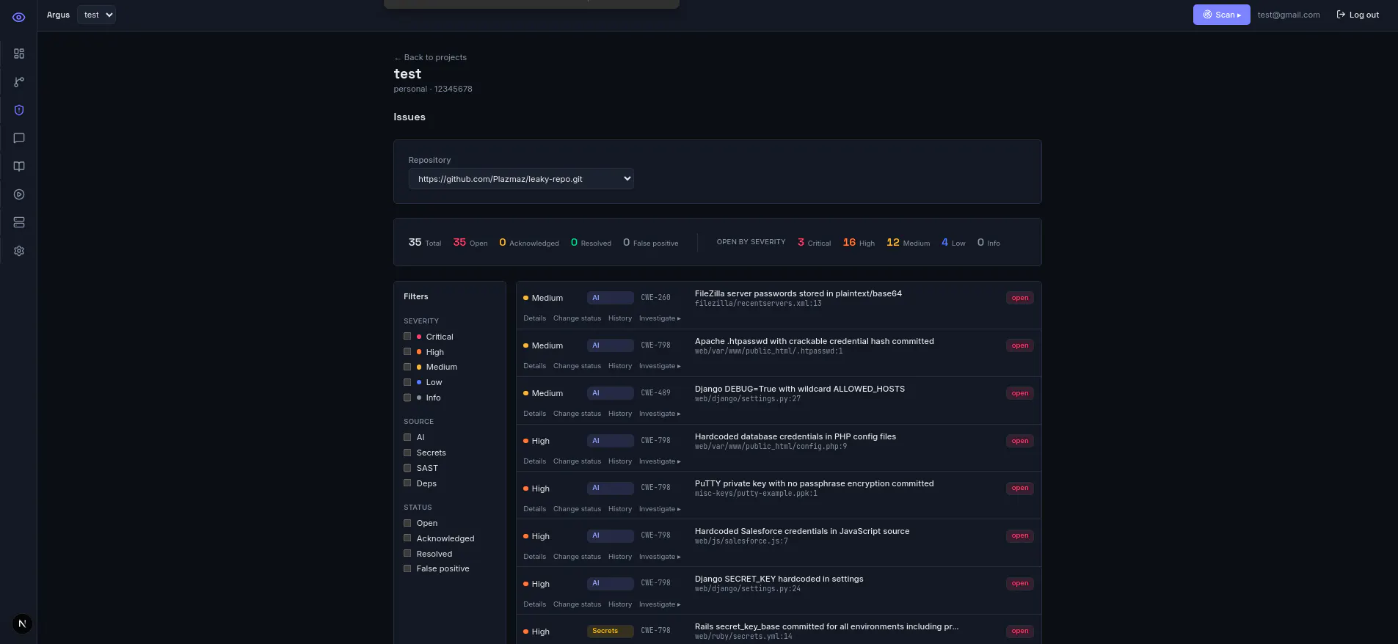Click the AI badge on FileZilla issue
Screen dimensions: 1398x644
[610, 298]
